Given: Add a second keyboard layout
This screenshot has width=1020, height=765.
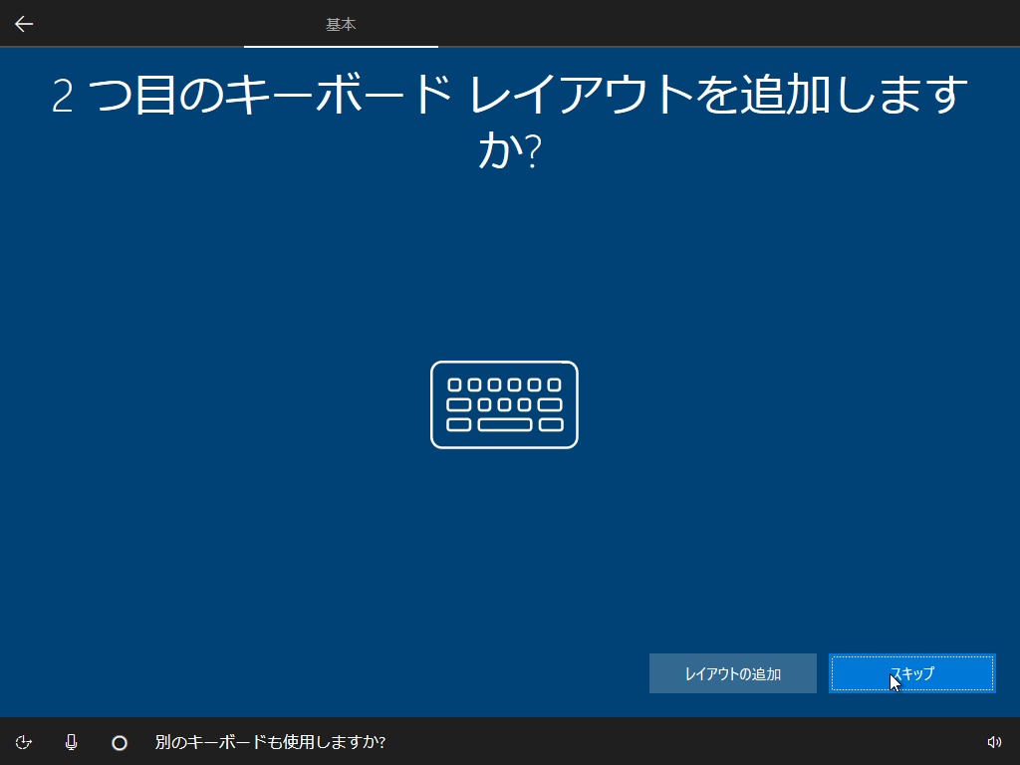Looking at the screenshot, I should 732,673.
